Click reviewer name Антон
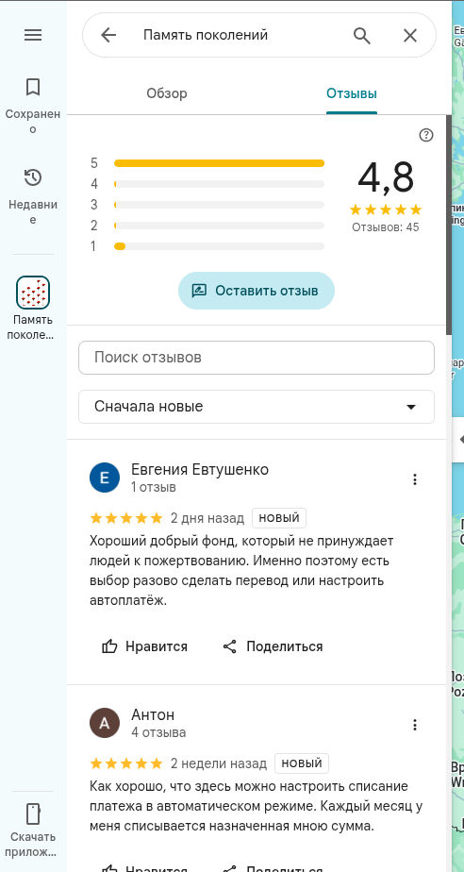 [153, 714]
